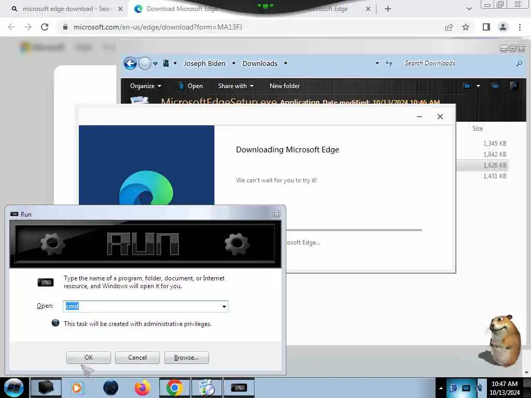The width and height of the screenshot is (531, 398).
Task: Click the Chrome profile avatar icon
Action: [503, 27]
